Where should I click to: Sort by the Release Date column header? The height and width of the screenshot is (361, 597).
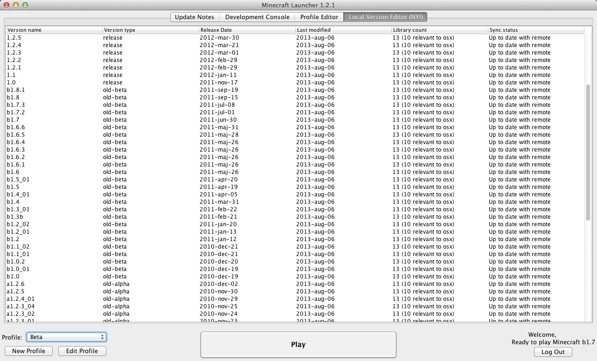(247, 30)
